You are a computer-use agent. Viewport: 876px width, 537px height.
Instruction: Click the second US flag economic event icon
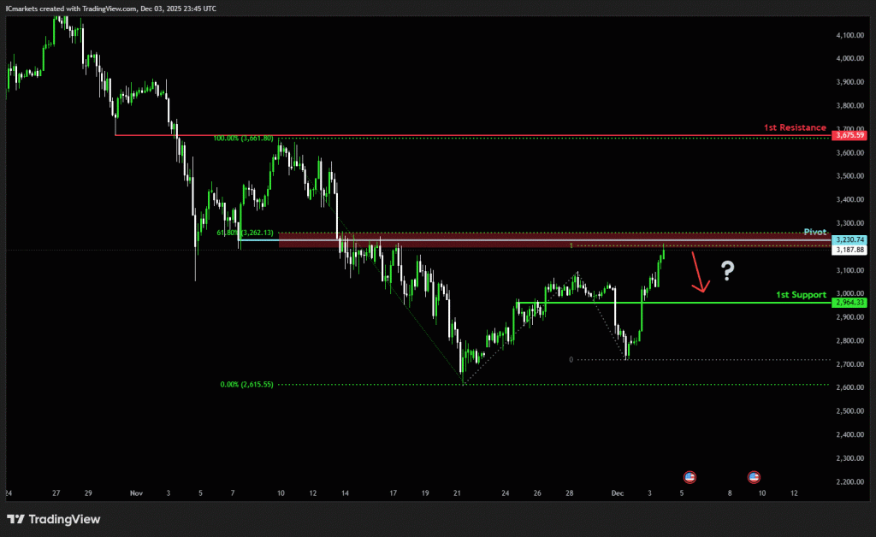coord(754,476)
